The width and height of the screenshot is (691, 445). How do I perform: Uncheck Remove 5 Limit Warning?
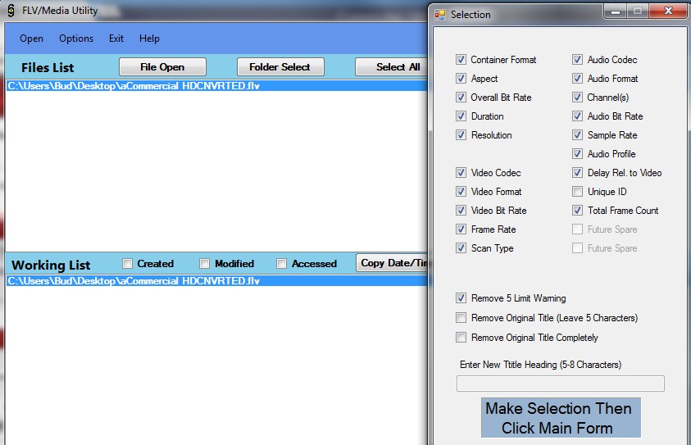tap(461, 298)
